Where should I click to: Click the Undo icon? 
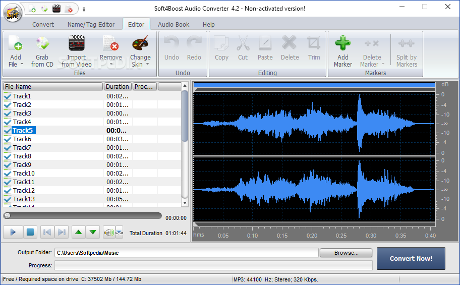click(171, 43)
